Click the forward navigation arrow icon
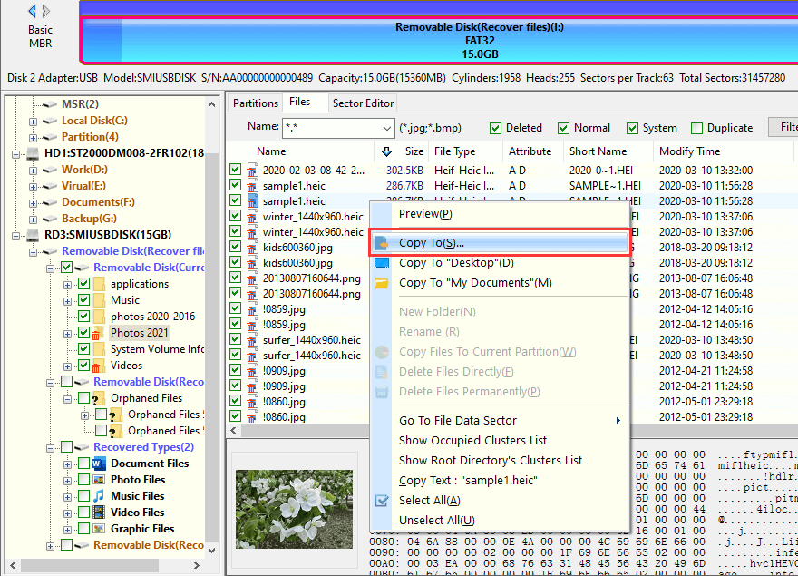Viewport: 798px width, 576px height. (47, 12)
